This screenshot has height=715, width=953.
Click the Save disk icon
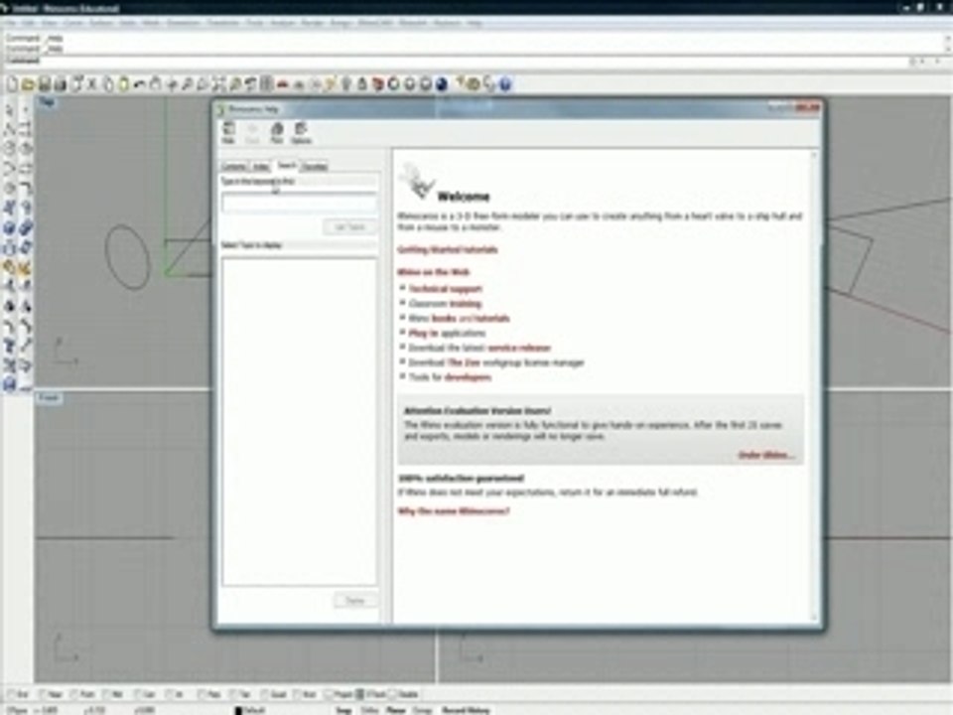point(44,83)
